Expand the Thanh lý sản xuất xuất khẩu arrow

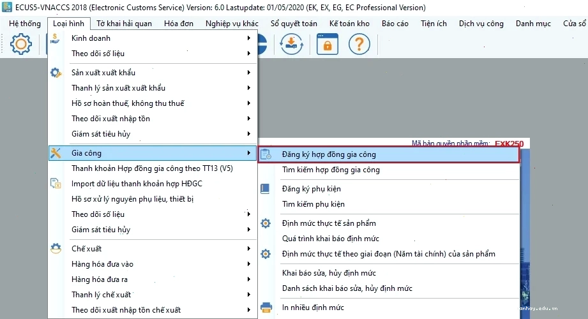point(248,88)
